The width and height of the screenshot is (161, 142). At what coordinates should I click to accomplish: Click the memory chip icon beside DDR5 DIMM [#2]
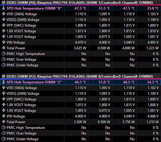pyautogui.click(x=4, y=76)
